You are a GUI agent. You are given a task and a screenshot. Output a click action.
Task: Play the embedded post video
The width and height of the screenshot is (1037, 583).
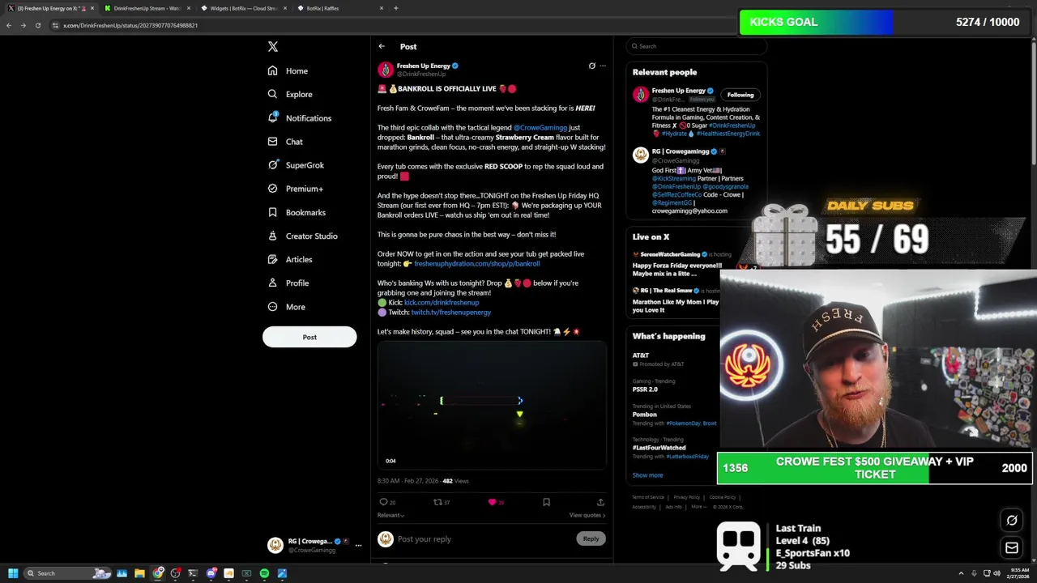[x=492, y=405]
